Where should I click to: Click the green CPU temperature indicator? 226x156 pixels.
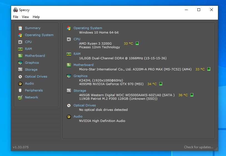pyautogui.click(x=137, y=43)
